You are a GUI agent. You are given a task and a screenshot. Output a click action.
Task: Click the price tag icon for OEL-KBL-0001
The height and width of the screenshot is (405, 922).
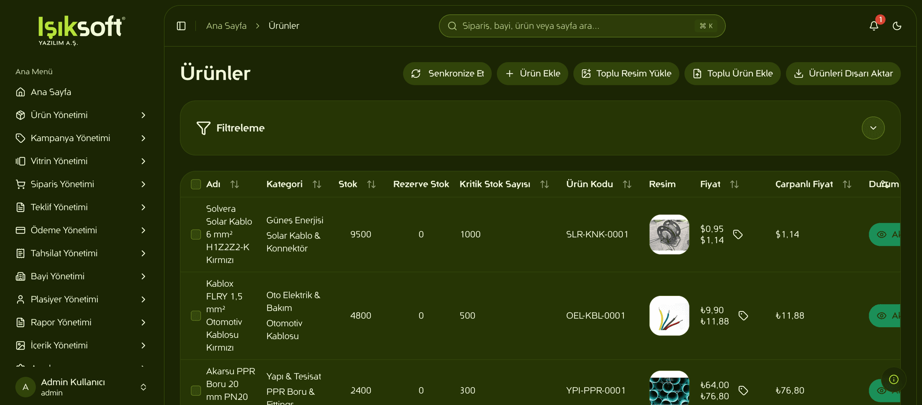coord(743,316)
